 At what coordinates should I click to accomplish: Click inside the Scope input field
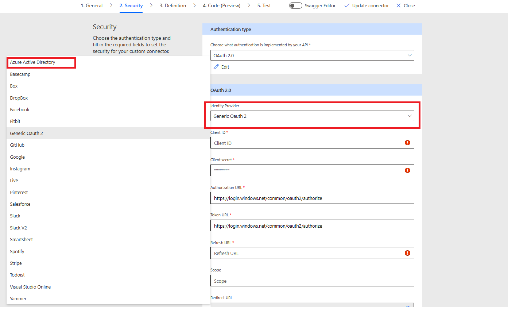coord(312,281)
